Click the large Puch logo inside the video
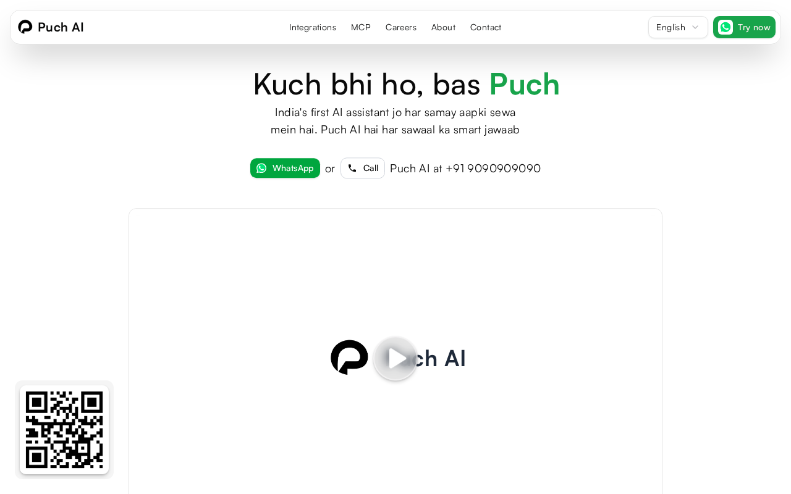This screenshot has width=791, height=494. (349, 358)
